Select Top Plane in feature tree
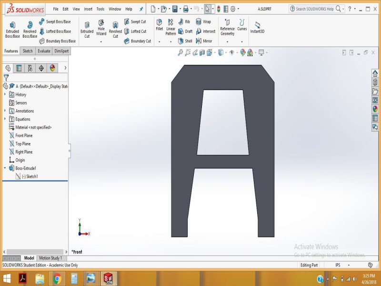 [20, 144]
